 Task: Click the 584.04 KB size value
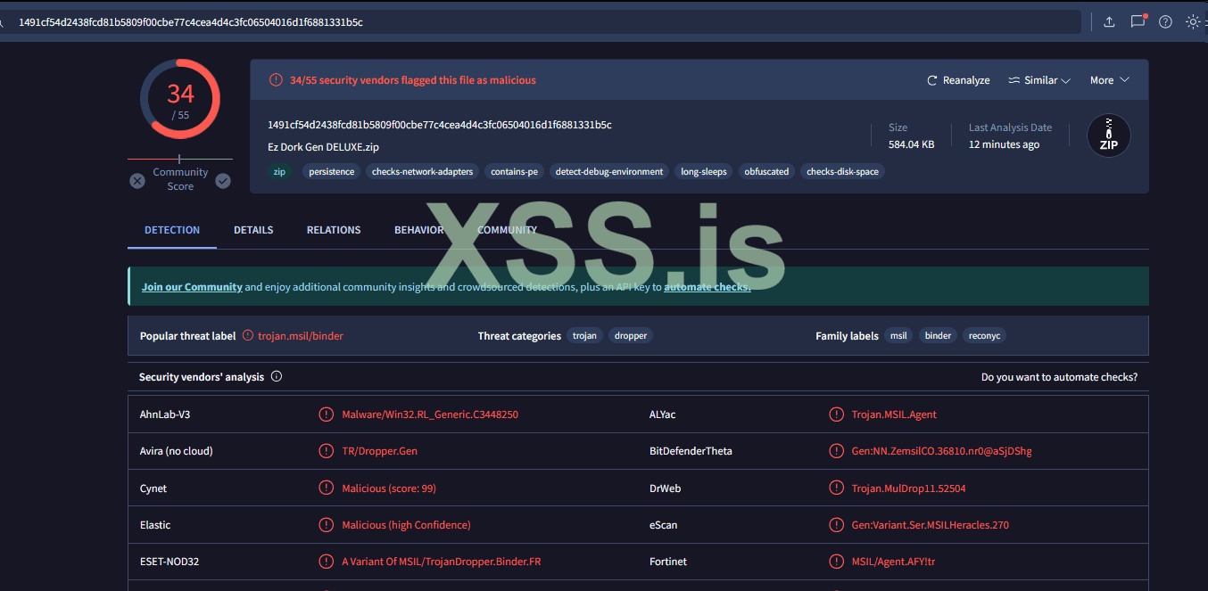click(x=911, y=144)
